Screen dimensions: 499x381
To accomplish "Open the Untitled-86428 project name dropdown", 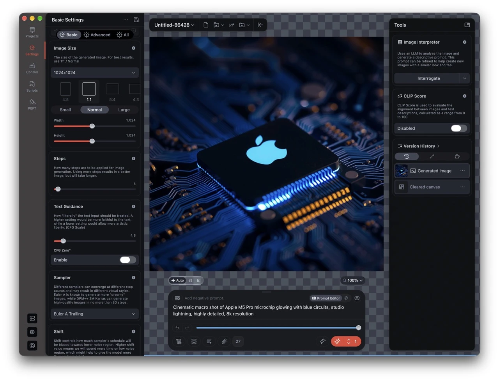I will (x=174, y=25).
